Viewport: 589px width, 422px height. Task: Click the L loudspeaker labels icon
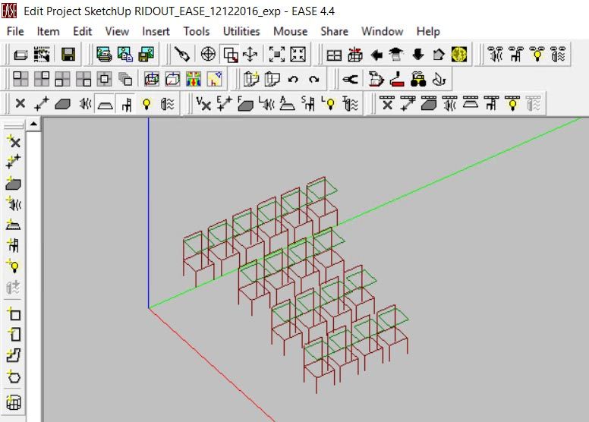coord(266,104)
